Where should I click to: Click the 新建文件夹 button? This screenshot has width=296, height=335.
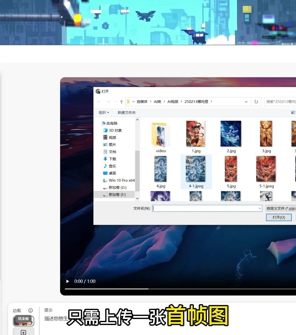click(126, 112)
